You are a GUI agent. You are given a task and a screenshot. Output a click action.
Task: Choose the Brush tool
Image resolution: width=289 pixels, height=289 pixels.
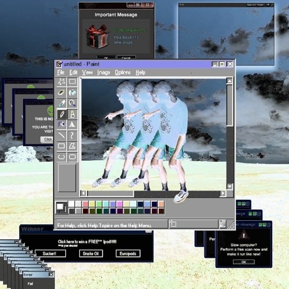coord(72,114)
